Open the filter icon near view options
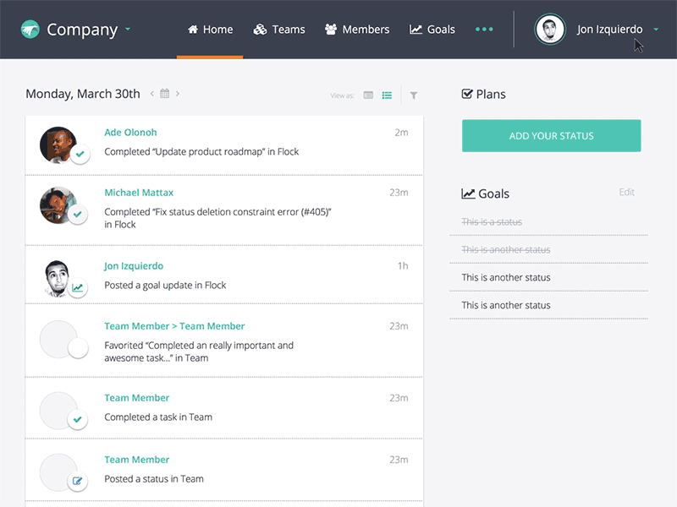The height and width of the screenshot is (507, 677). [x=413, y=95]
